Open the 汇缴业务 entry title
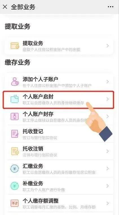This screenshot has width=119, height=215. click(x=33, y=166)
